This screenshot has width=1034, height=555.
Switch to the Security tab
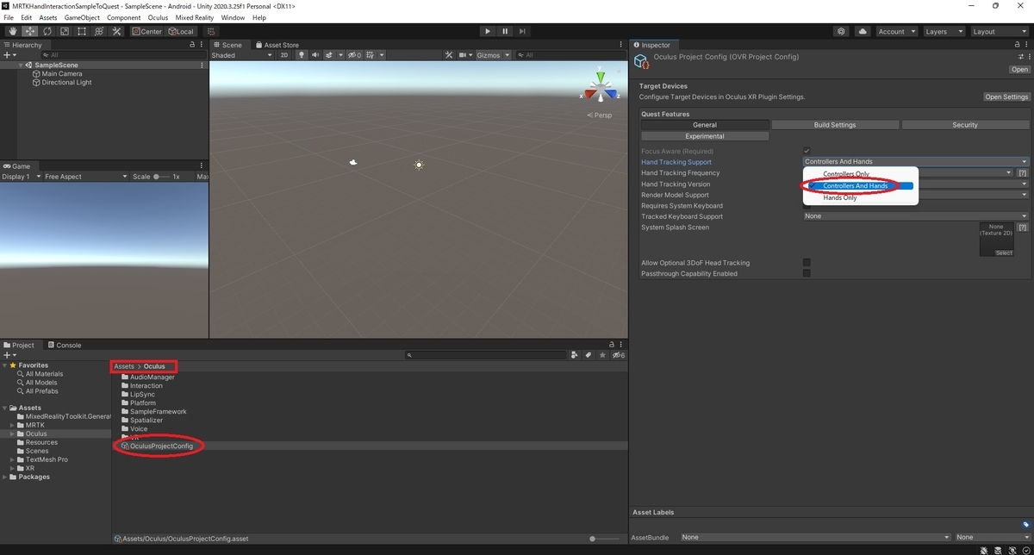[965, 125]
